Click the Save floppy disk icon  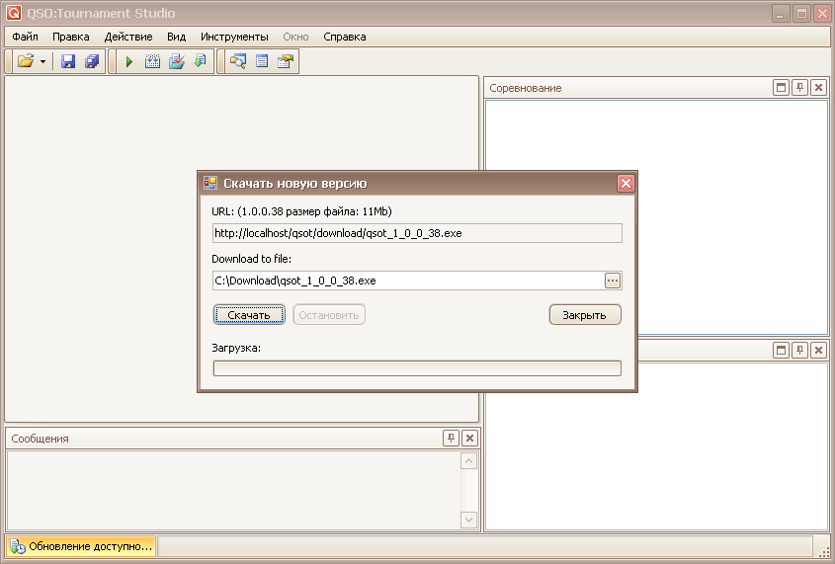[67, 61]
